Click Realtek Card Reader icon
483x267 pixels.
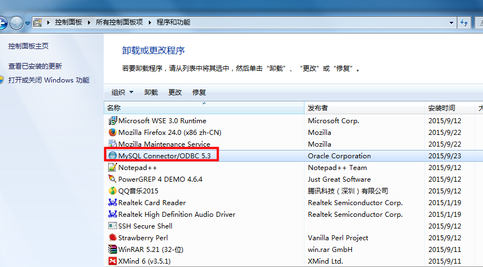(113, 202)
